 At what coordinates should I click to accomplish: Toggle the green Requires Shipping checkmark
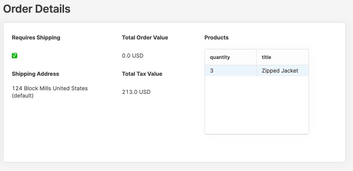(x=15, y=56)
